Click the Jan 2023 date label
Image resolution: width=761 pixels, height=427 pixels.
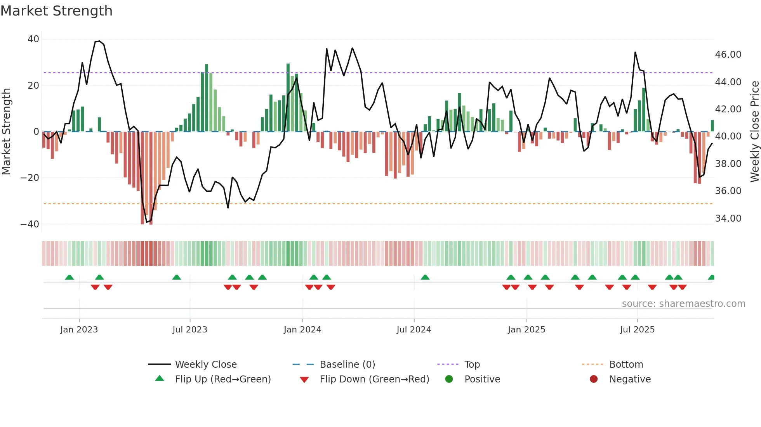(79, 330)
